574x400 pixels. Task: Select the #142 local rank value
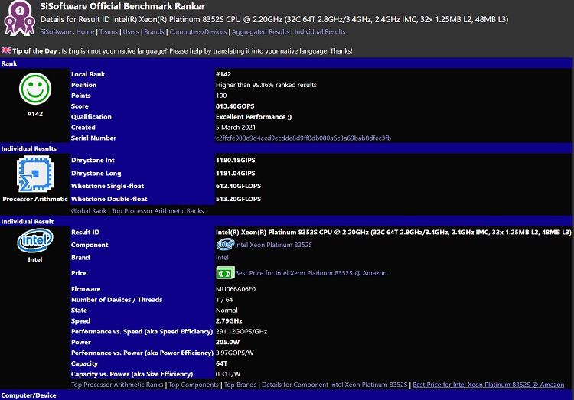223,74
